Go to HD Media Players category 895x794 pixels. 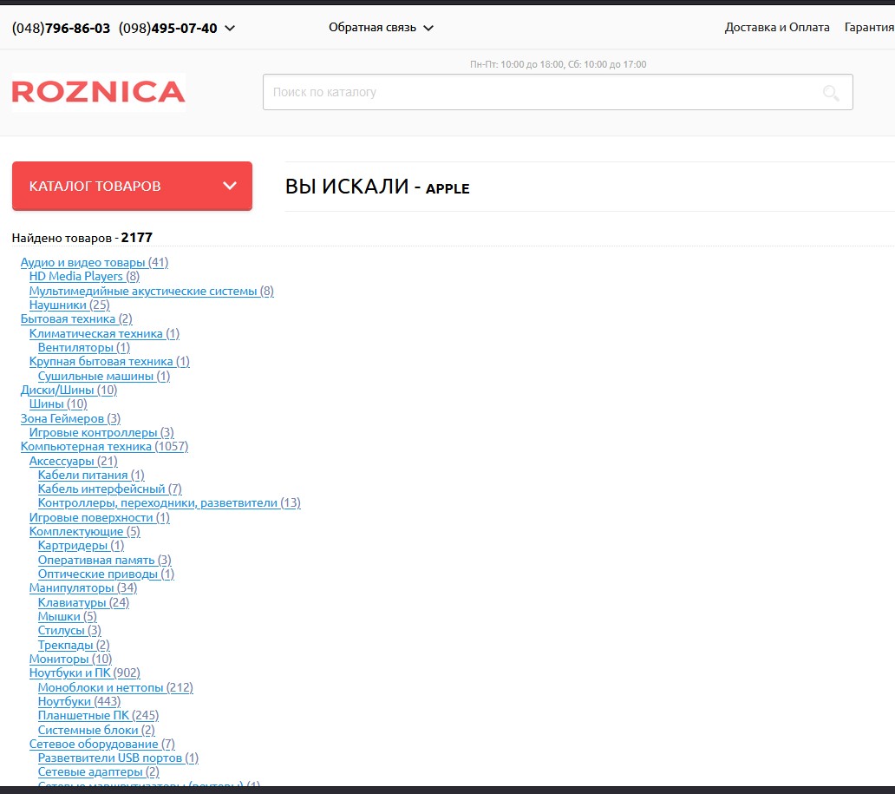[x=84, y=276]
